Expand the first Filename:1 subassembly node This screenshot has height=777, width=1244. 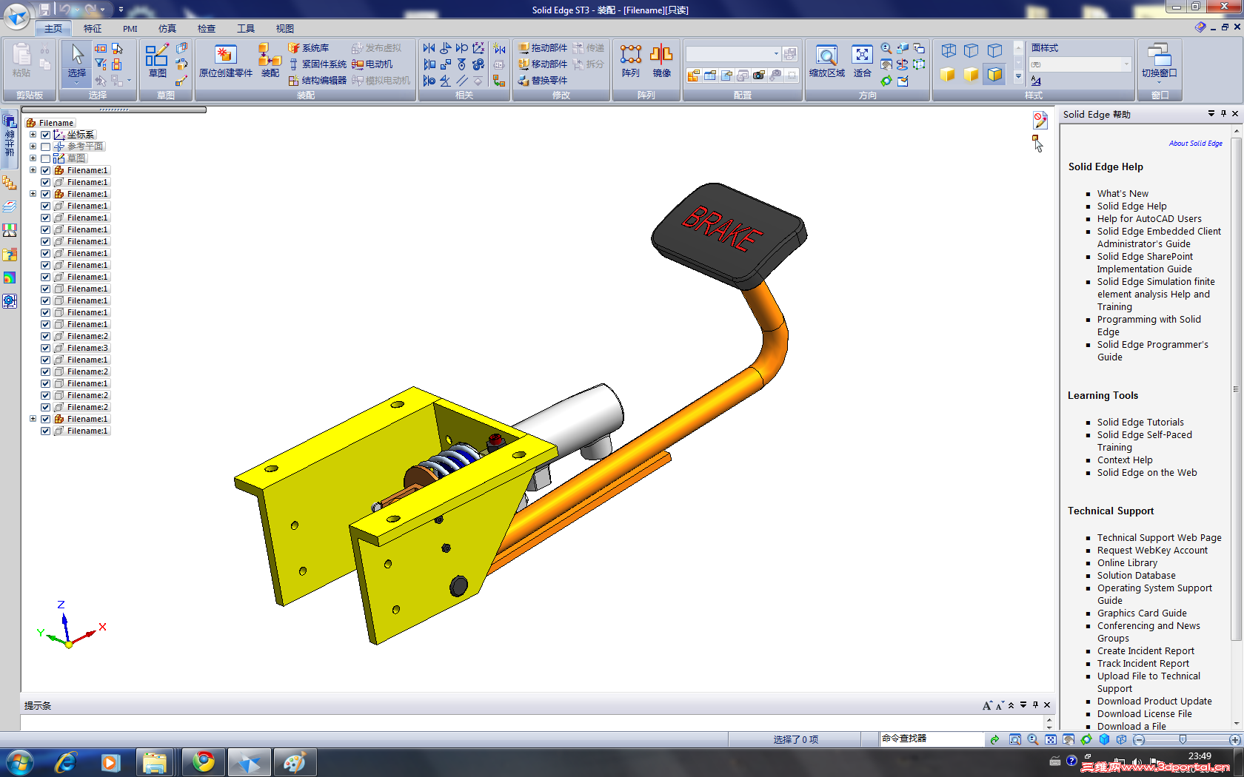pyautogui.click(x=33, y=170)
